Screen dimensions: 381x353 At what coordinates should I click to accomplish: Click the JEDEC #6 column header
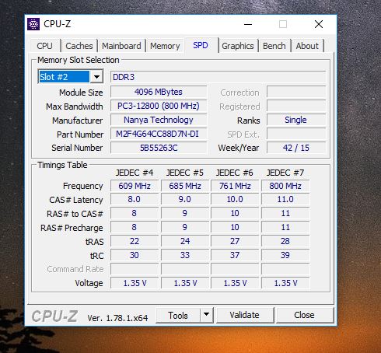235,173
